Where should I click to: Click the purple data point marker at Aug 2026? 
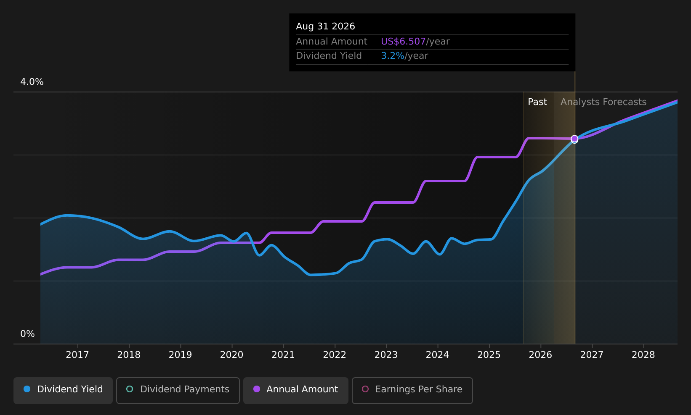(x=574, y=139)
